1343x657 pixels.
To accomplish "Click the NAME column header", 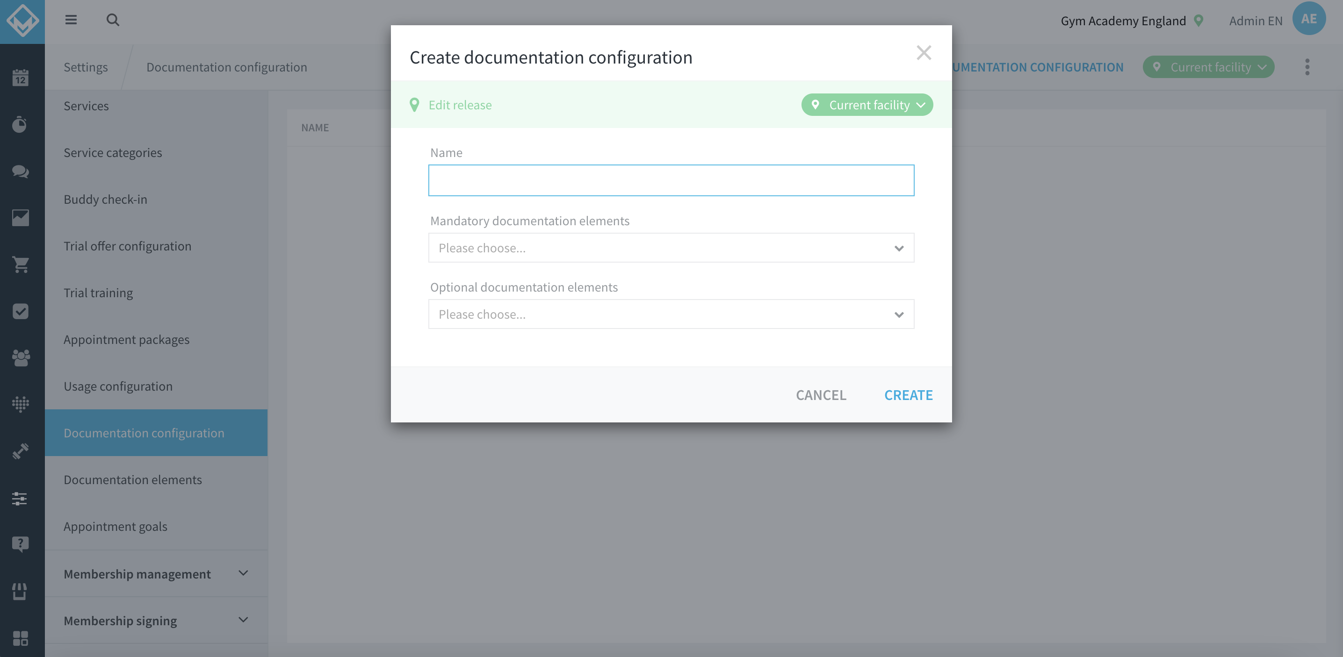I will point(315,127).
